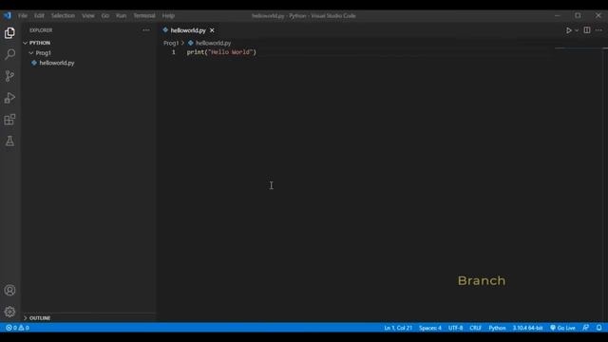608x342 pixels.
Task: Open the Testing flask view
Action: [9, 142]
